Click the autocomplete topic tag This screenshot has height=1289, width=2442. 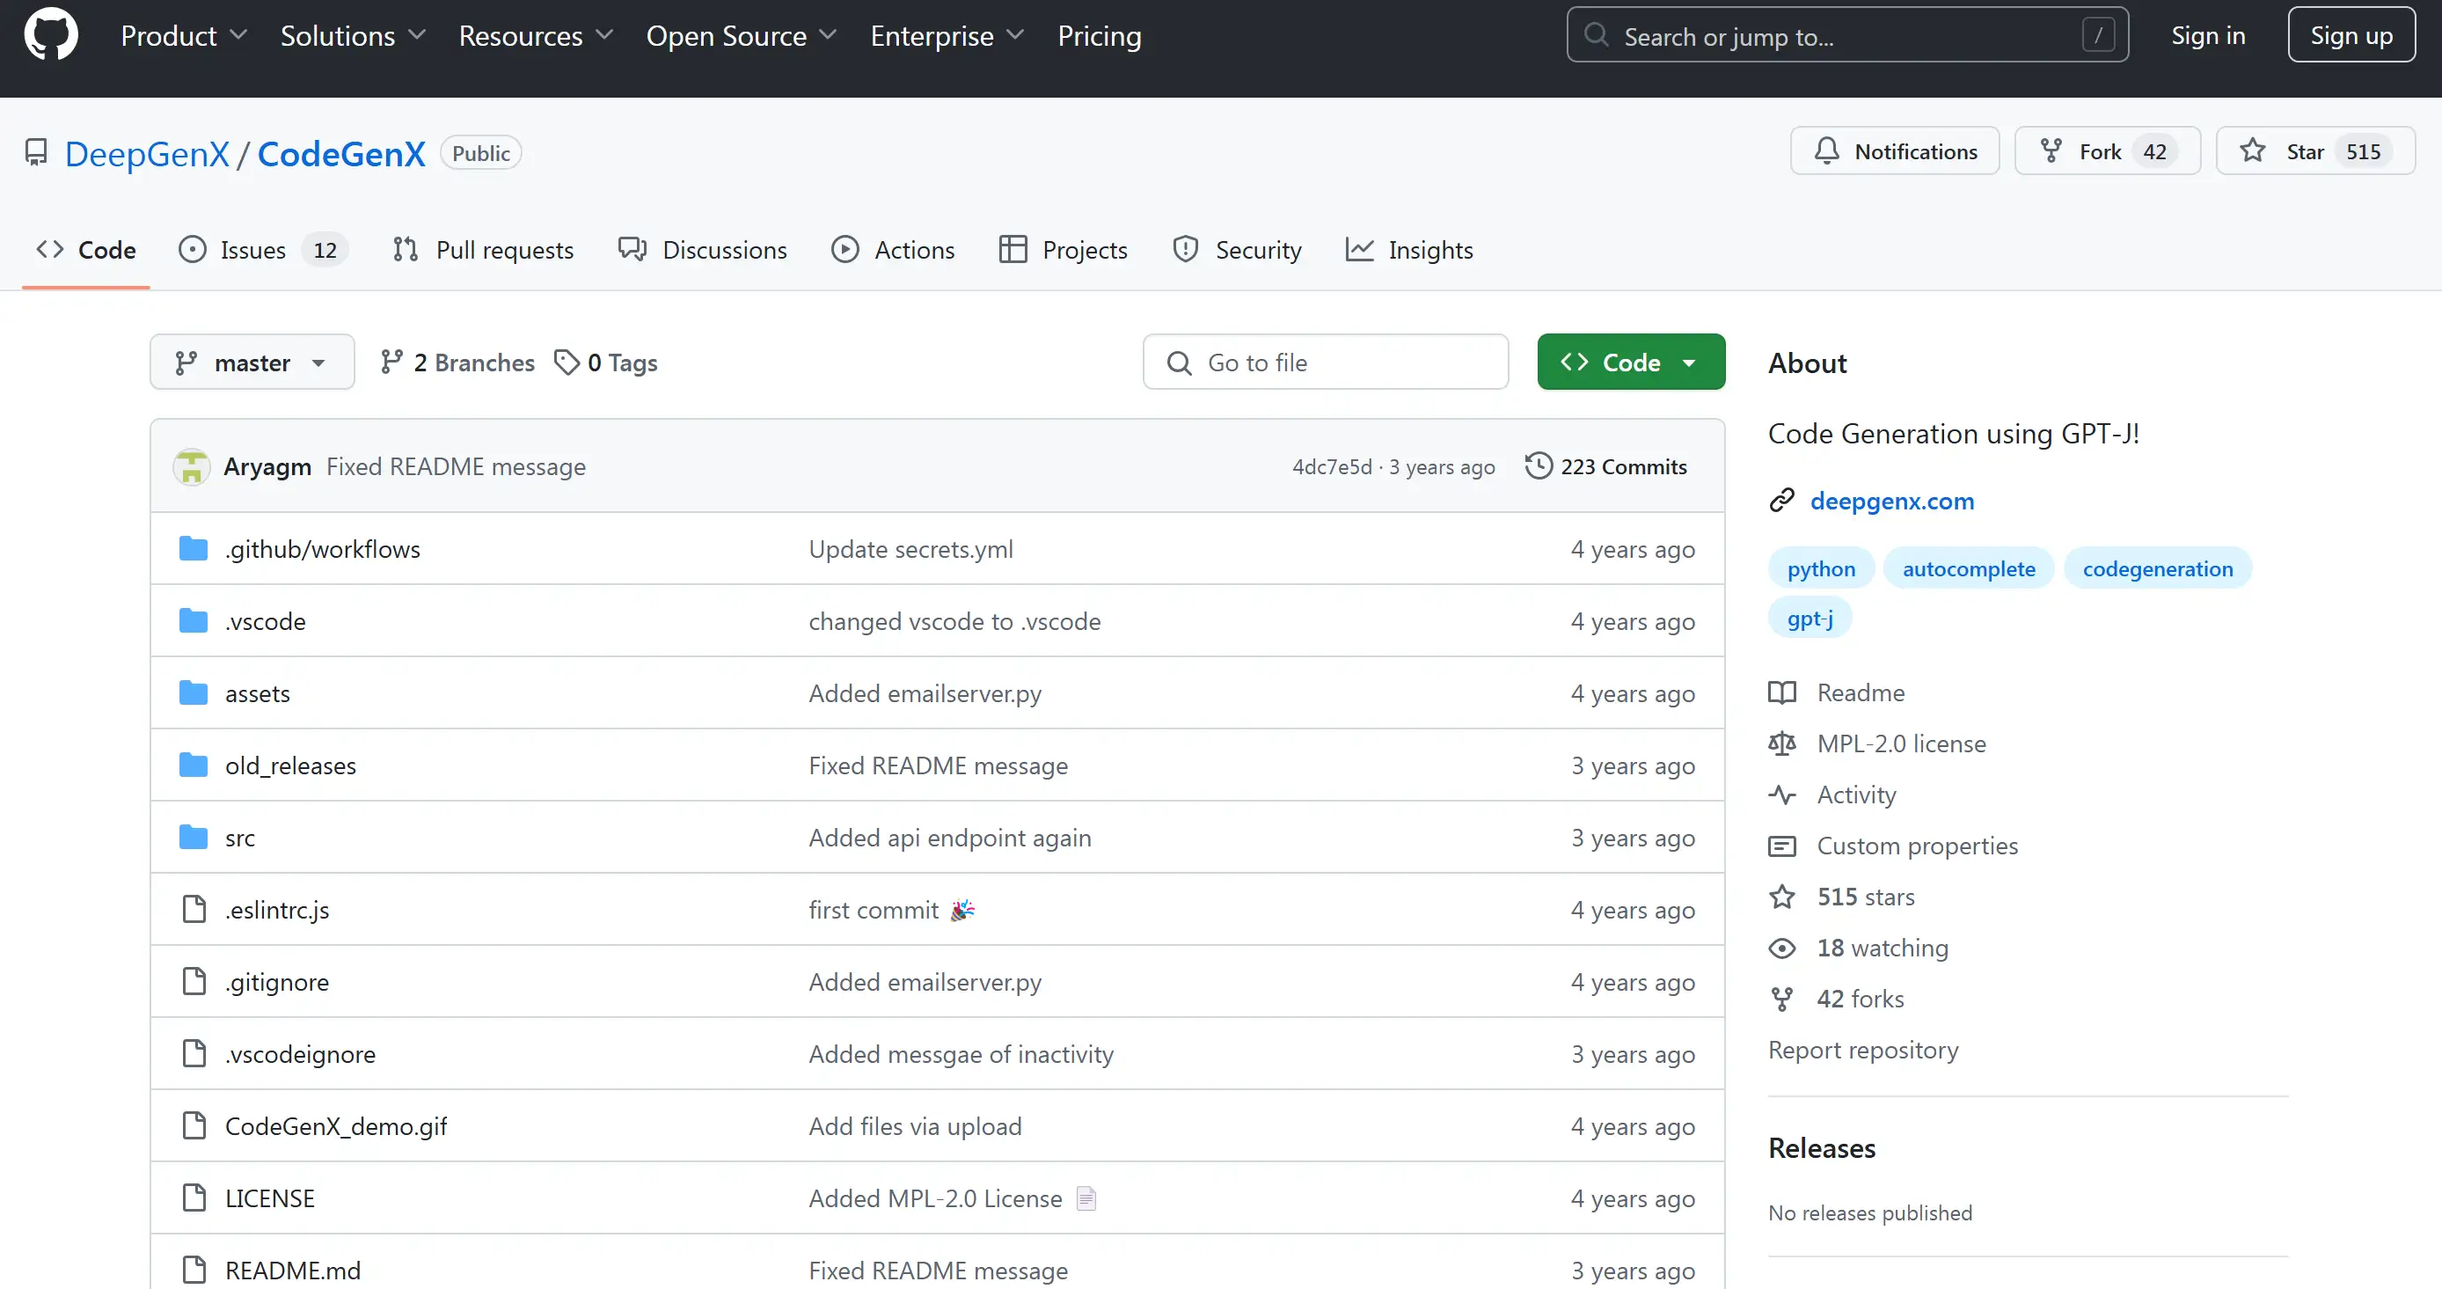tap(1969, 569)
